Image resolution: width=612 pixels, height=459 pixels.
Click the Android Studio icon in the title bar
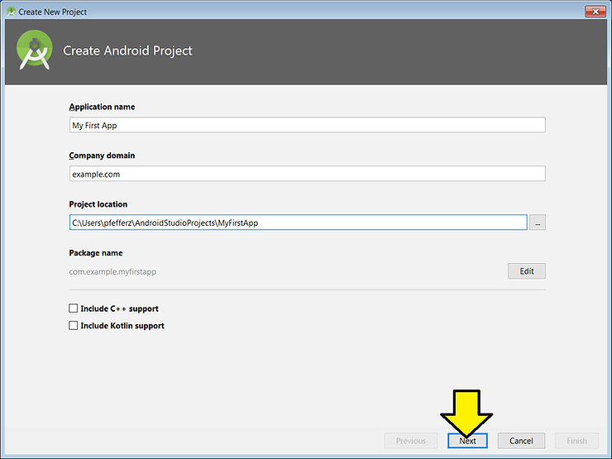[x=11, y=12]
